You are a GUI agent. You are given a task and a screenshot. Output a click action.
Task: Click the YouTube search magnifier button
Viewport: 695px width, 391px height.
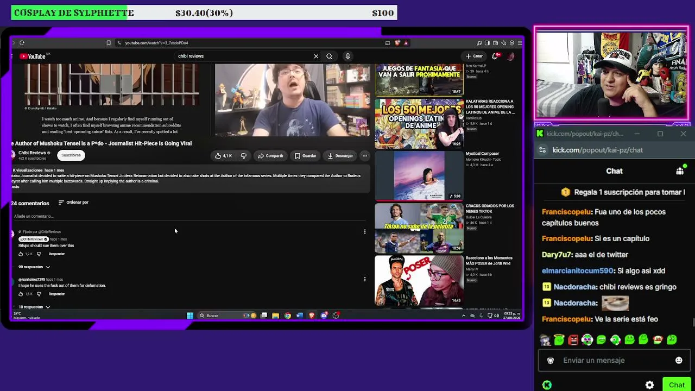tap(329, 56)
